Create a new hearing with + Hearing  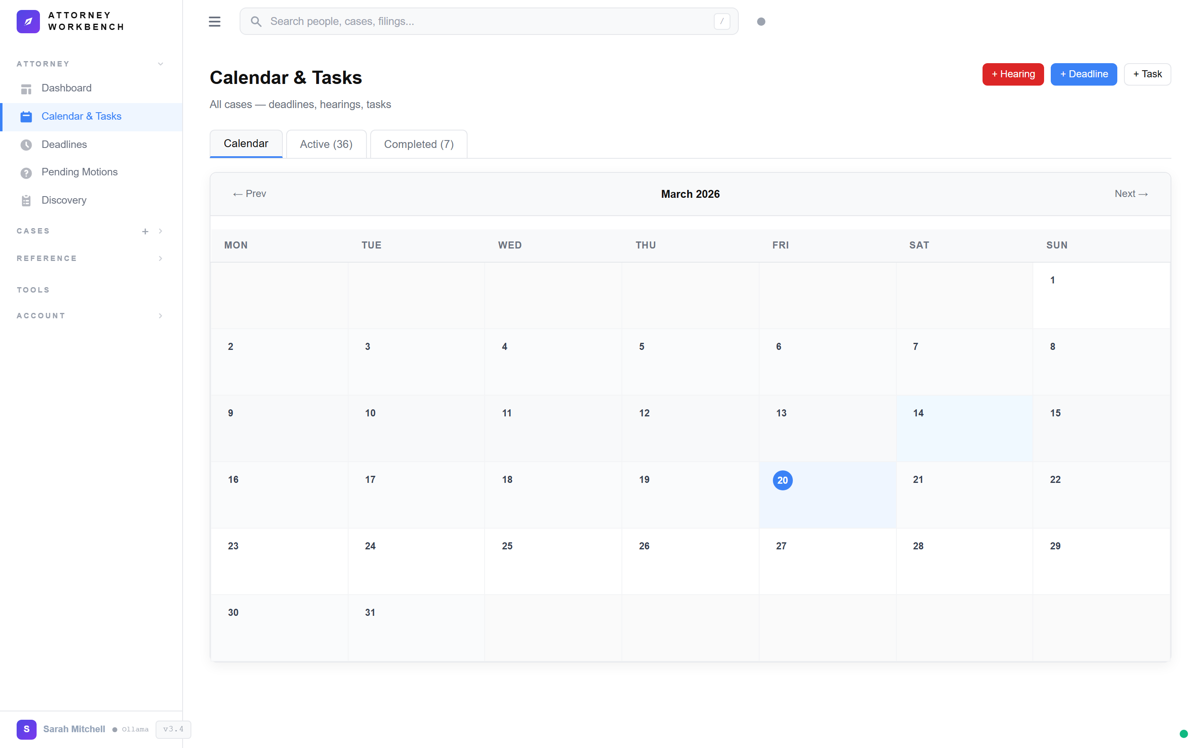1013,74
